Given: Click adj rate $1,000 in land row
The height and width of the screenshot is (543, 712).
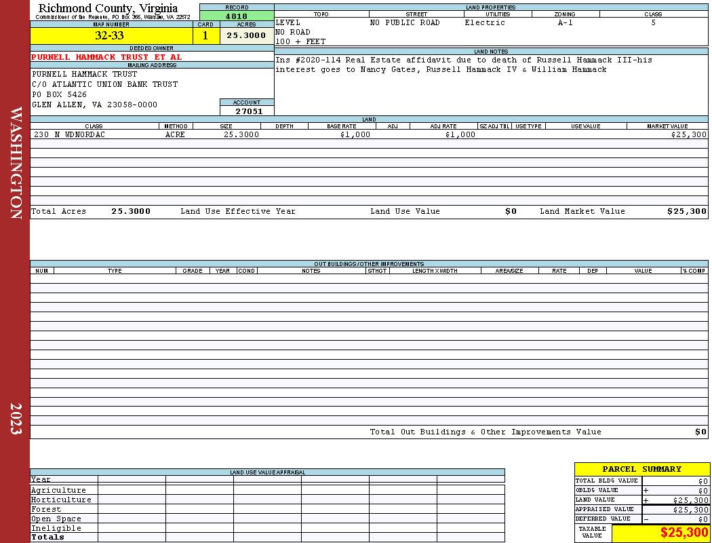Looking at the screenshot, I should click(x=460, y=134).
